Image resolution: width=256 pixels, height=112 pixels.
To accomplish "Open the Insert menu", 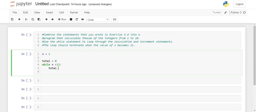I will 49,12.
